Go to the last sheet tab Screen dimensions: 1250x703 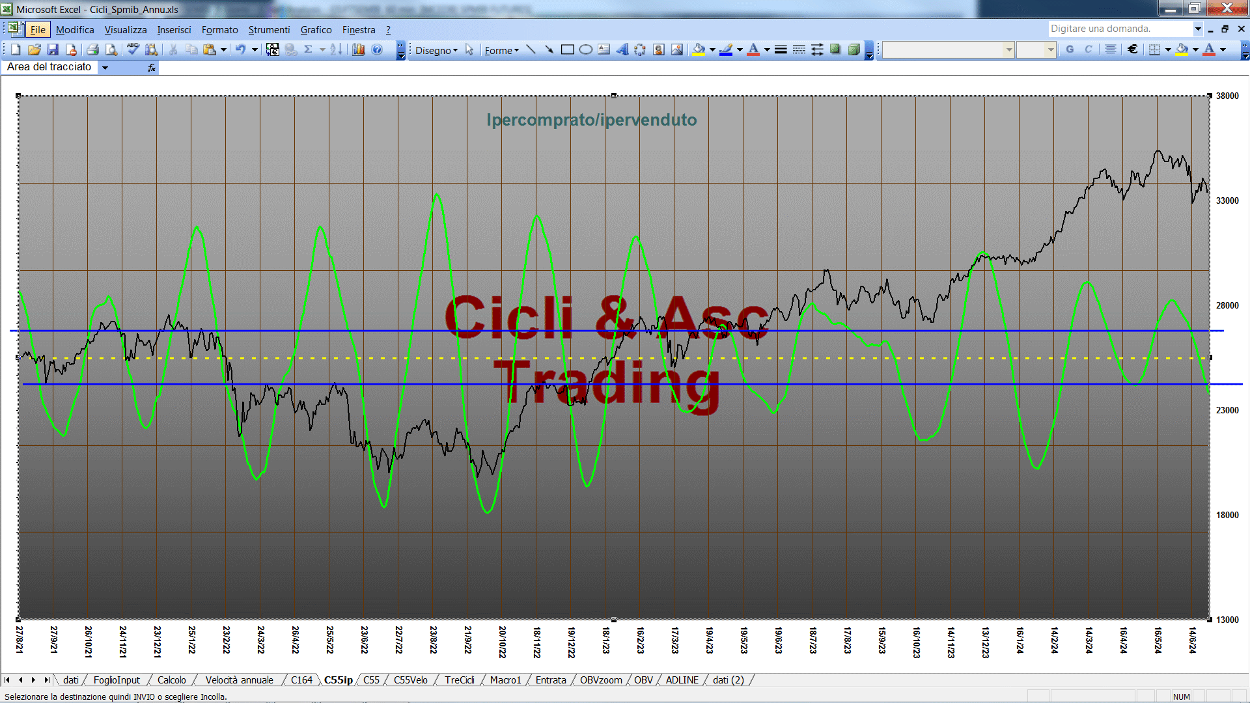click(x=46, y=680)
